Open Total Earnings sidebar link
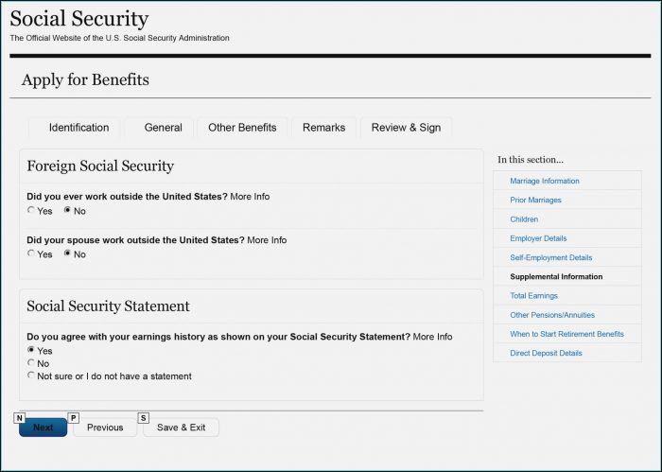662x472 pixels. [x=533, y=295]
